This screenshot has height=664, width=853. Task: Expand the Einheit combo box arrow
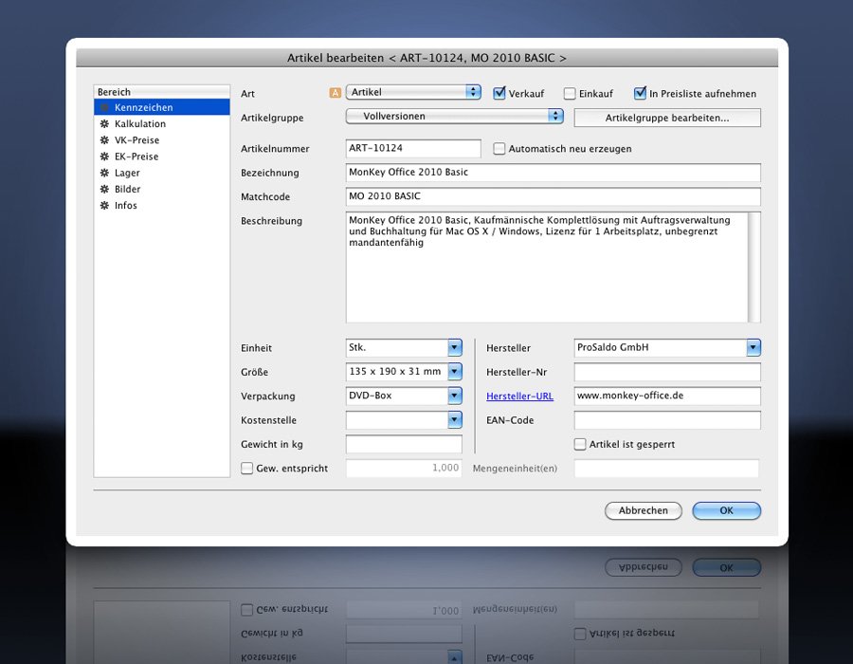coord(455,347)
